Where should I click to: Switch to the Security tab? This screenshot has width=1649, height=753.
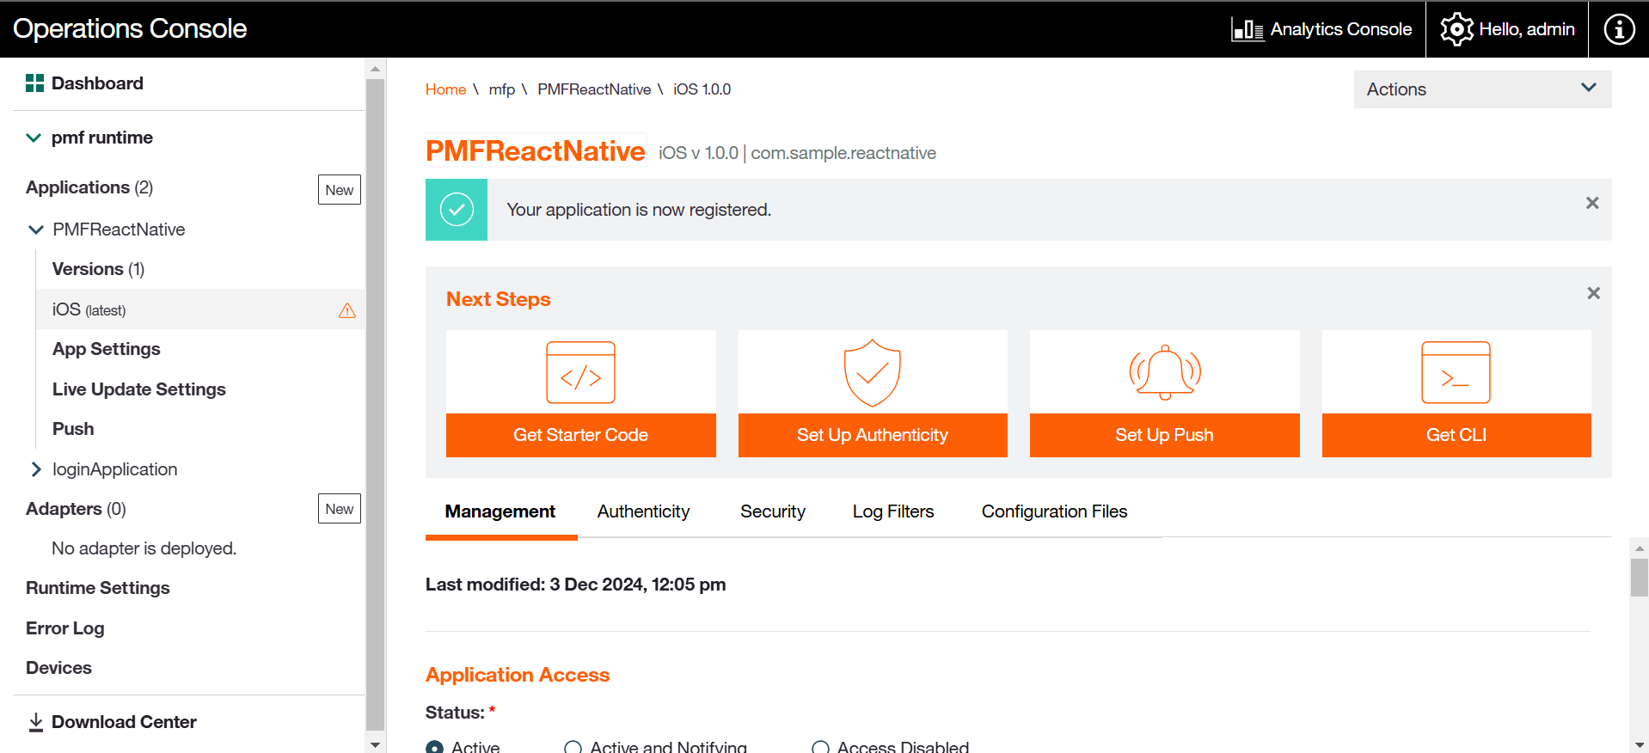click(772, 511)
